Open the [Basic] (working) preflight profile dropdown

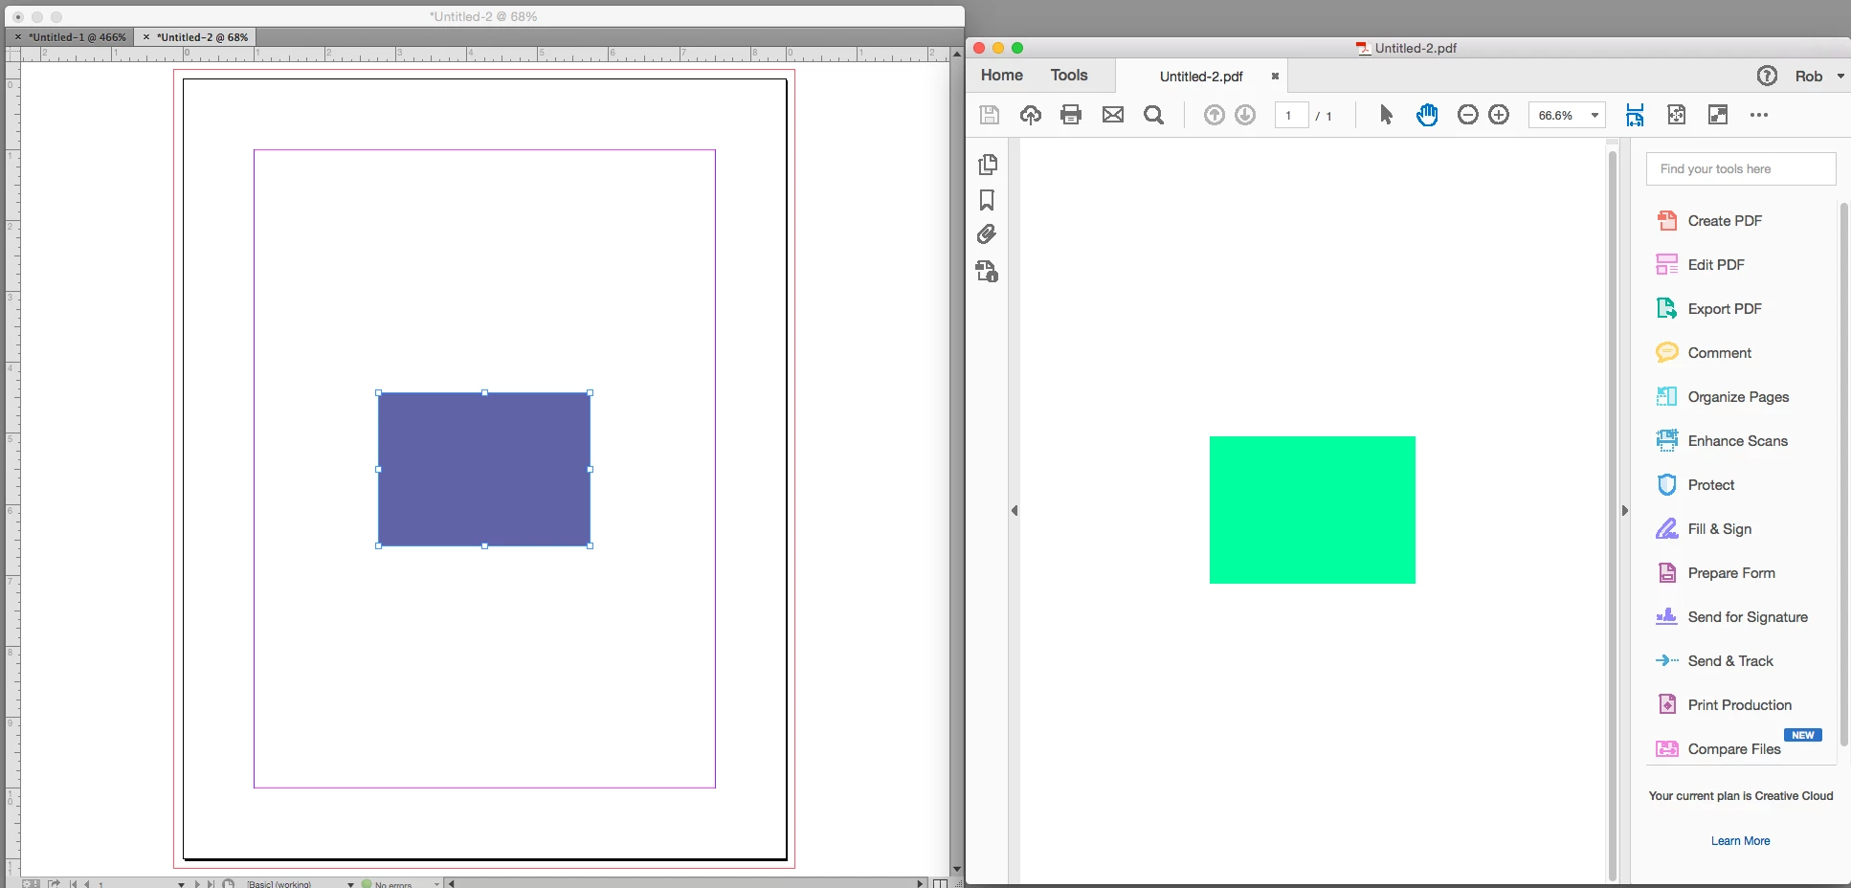pyautogui.click(x=350, y=884)
